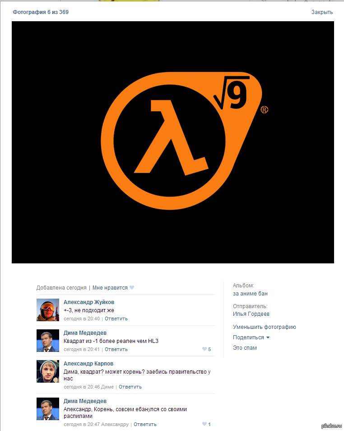Screen dimensions: 344x431
Task: Reply to Александр Жуйков's comment
Action: click(x=116, y=319)
